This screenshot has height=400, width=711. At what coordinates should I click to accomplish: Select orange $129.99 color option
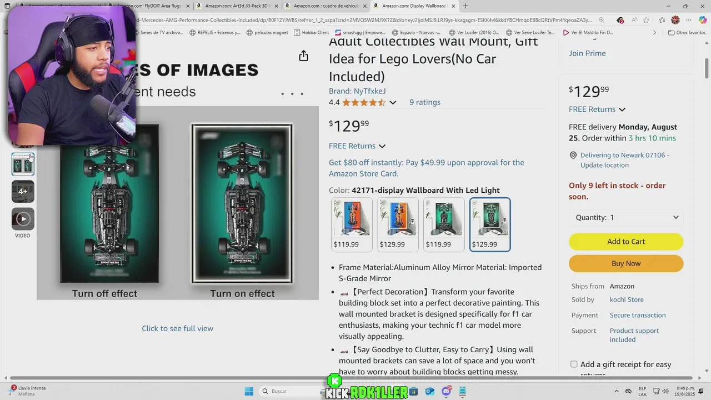pyautogui.click(x=398, y=224)
